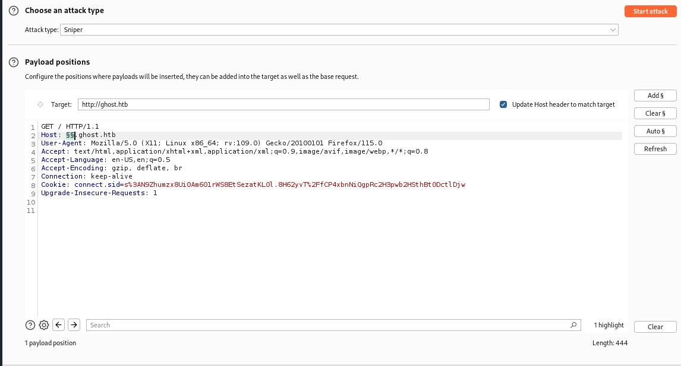Go to previous search match arrow

pos(59,325)
